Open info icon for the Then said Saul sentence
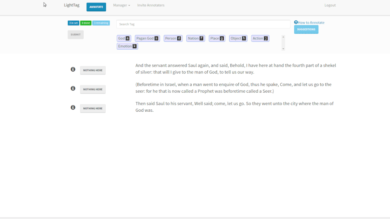 [73, 107]
